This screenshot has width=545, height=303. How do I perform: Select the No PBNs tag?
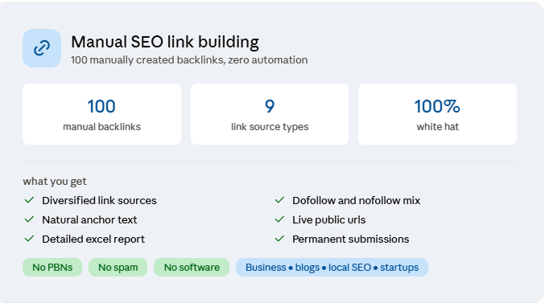pos(52,268)
